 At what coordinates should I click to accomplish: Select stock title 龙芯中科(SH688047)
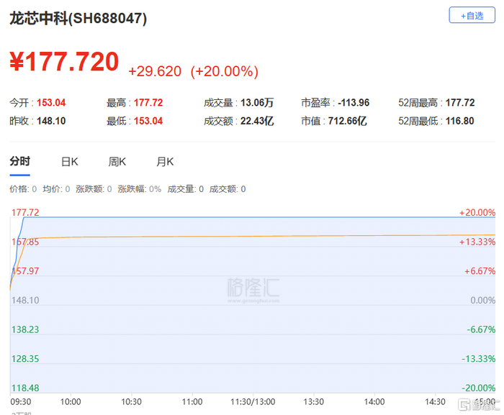click(78, 18)
